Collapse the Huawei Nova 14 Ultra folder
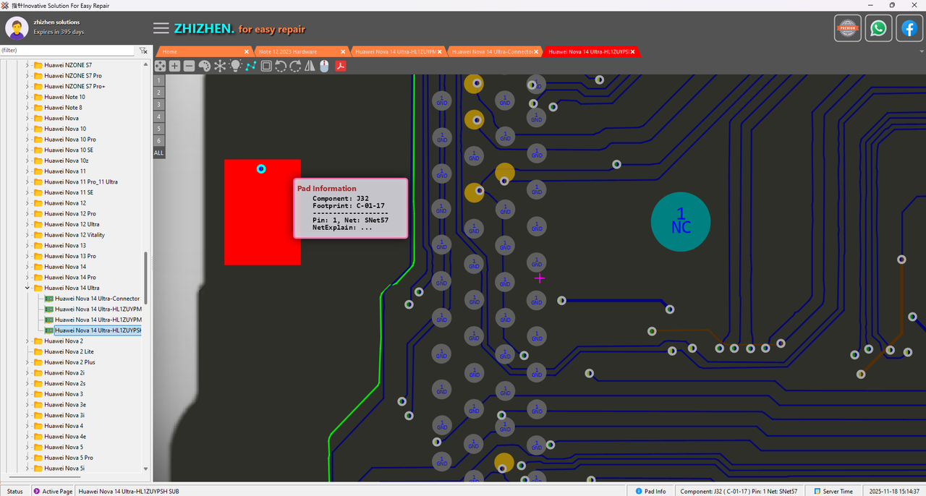 coord(27,288)
